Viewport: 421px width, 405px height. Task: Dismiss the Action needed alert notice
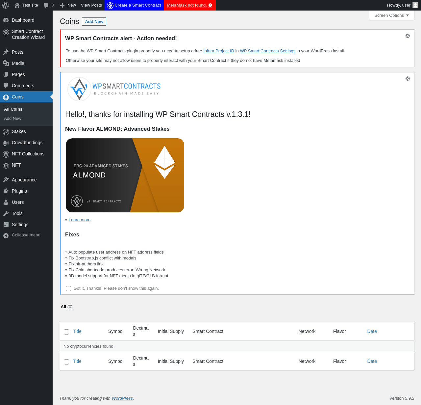tap(408, 36)
